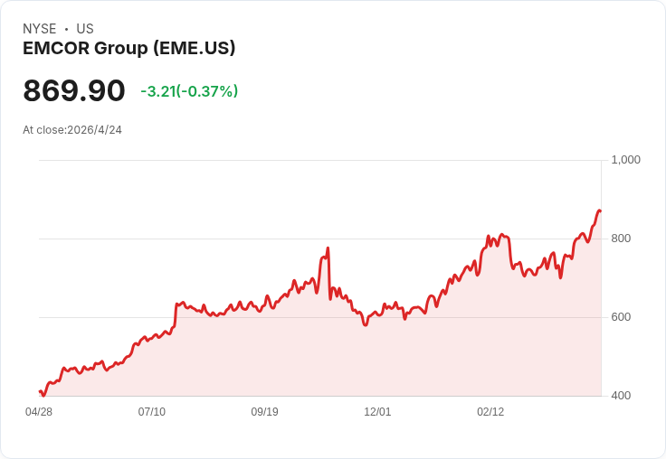Click the final data point on the price line
The width and height of the screenshot is (666, 459).
tap(600, 211)
